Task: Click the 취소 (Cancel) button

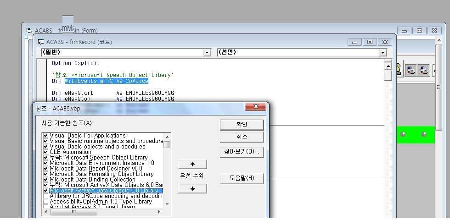Action: coord(242,137)
